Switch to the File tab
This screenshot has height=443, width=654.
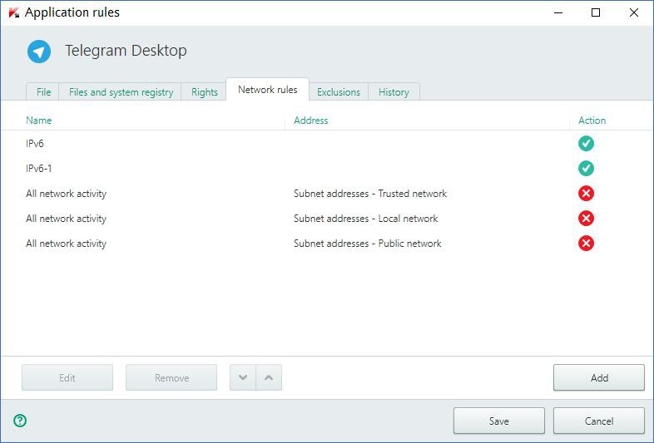pos(43,92)
